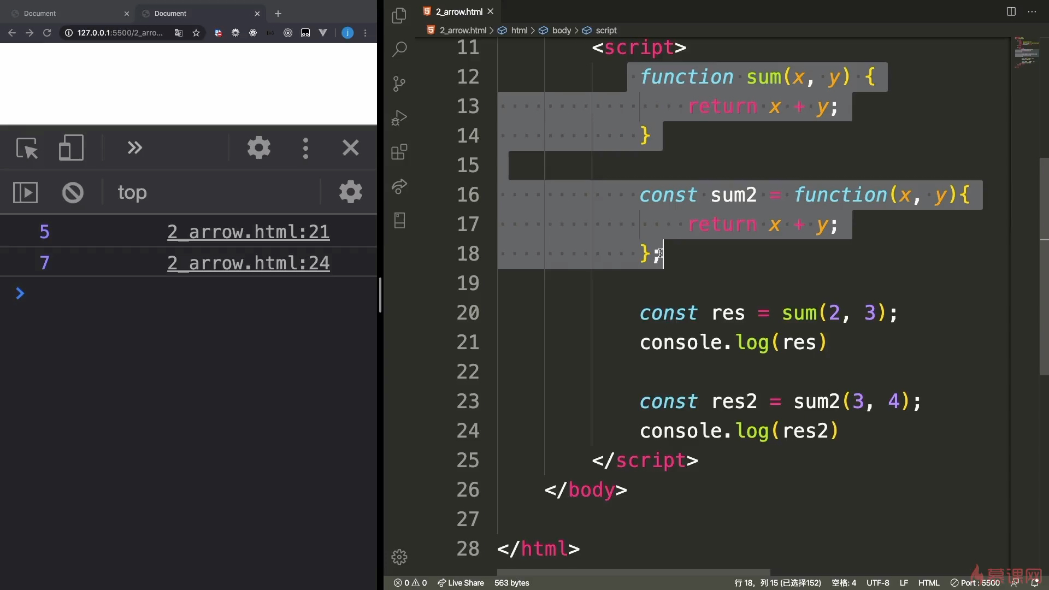Toggle the device toolbar in DevTools

pyautogui.click(x=71, y=147)
